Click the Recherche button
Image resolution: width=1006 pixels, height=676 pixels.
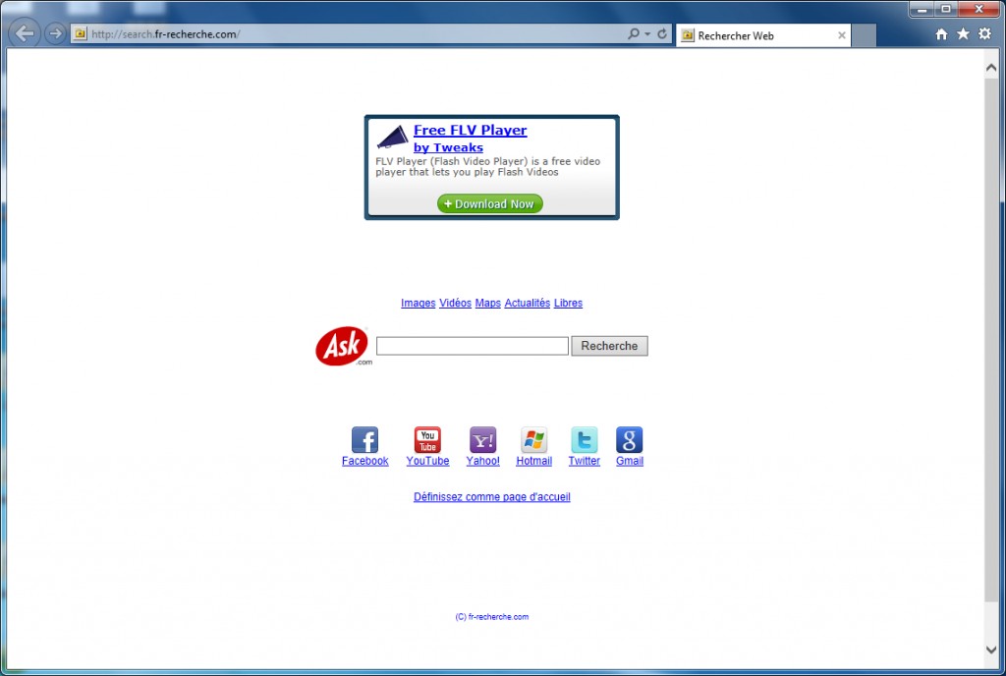coord(609,346)
